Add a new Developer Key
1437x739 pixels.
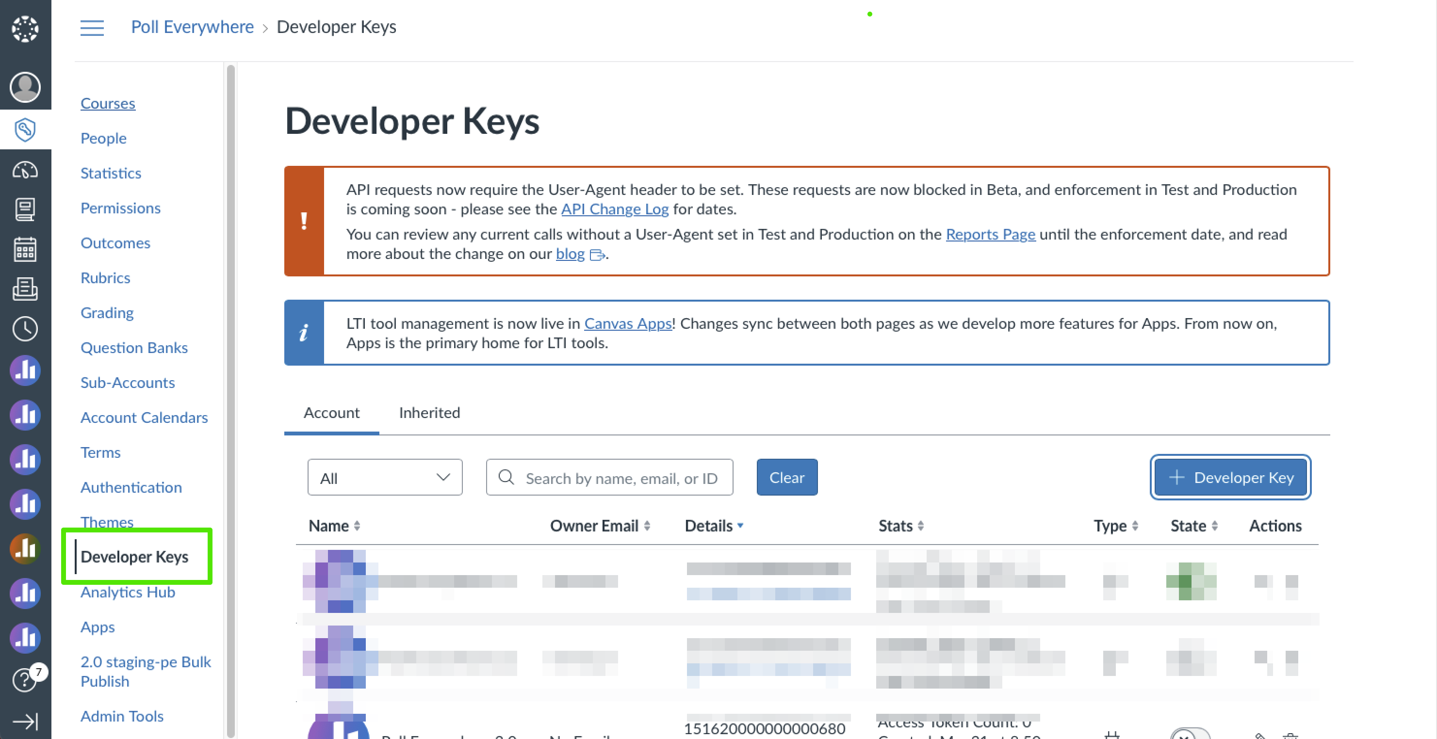click(1231, 478)
